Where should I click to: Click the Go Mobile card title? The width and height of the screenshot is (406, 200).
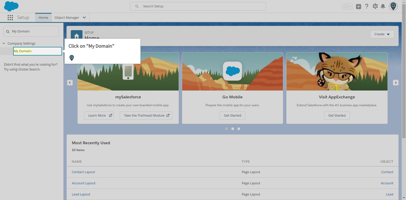[x=232, y=97]
